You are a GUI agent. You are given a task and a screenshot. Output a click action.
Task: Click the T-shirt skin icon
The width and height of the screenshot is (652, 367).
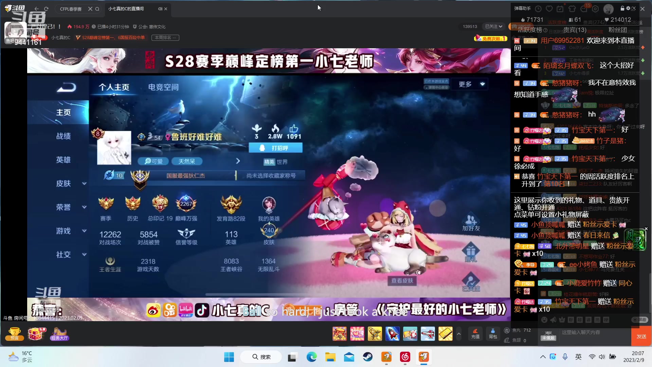(x=572, y=8)
